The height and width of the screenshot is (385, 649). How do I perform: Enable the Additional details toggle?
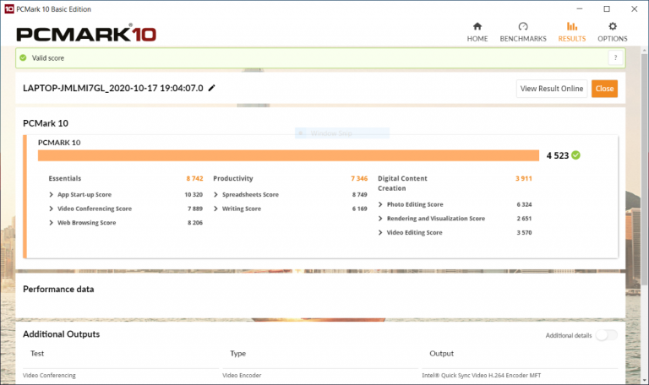click(606, 335)
